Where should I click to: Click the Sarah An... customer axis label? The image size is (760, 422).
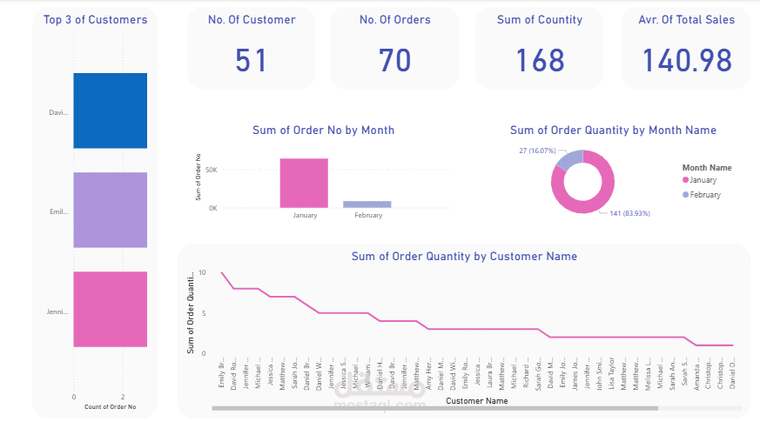672,373
